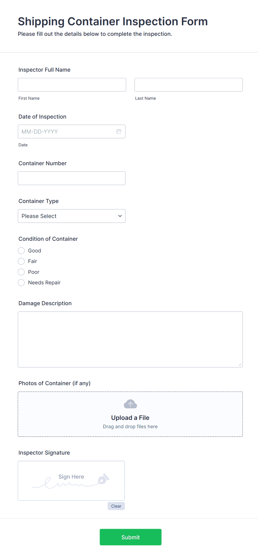This screenshot has width=258, height=559.
Task: Open the calendar date picker icon
Action: coord(119,131)
